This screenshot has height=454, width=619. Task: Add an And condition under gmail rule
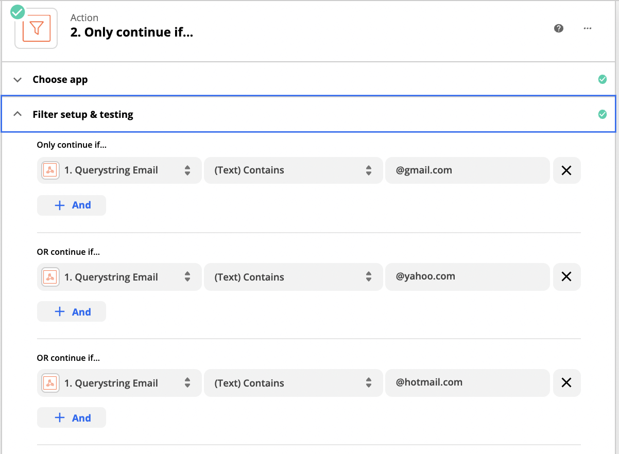(x=72, y=205)
